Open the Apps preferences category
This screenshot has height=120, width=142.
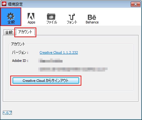(31, 18)
